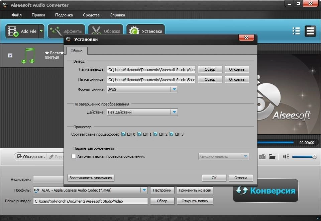Image resolution: width=321 pixels, height=221 pixels.
Task: Click the 00:00:00 playback time display
Action: (x=307, y=143)
